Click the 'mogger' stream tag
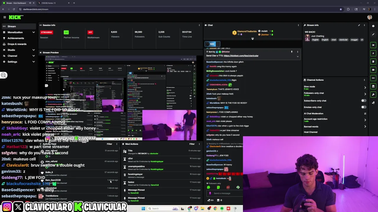 [x=354, y=40]
